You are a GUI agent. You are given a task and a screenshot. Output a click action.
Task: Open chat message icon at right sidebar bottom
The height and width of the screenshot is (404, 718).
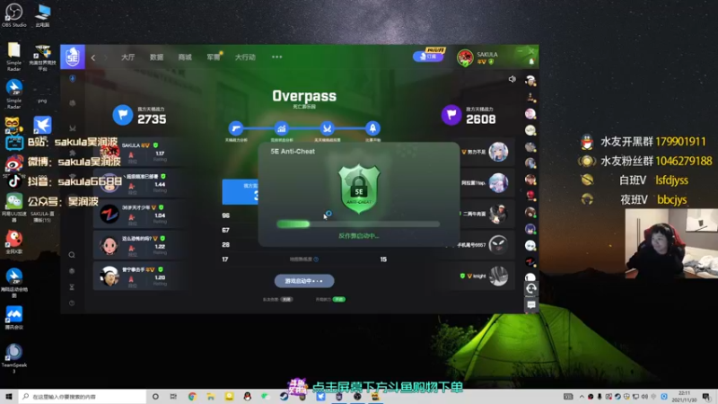[531, 305]
